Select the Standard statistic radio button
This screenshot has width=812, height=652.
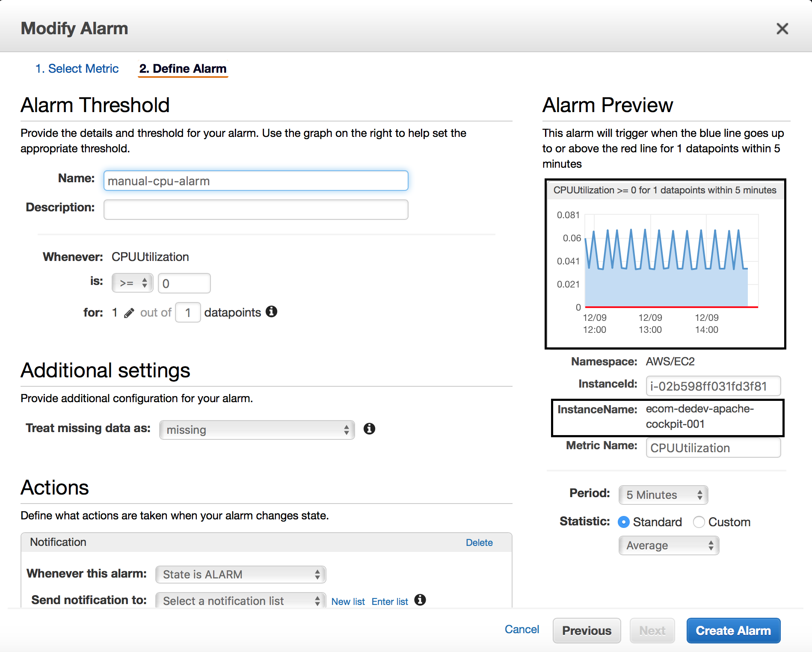(x=624, y=522)
